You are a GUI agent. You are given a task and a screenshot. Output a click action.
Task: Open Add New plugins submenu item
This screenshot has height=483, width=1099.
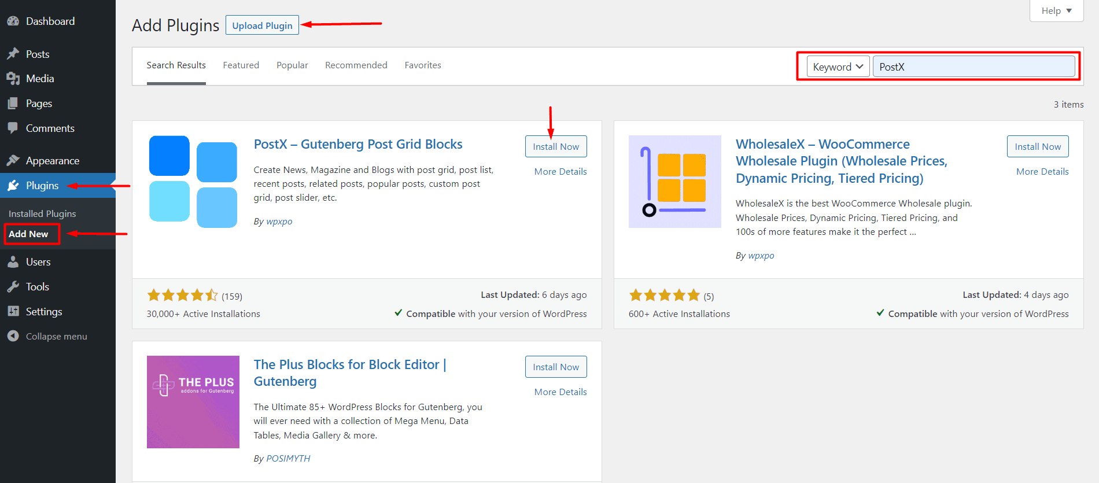pos(28,234)
